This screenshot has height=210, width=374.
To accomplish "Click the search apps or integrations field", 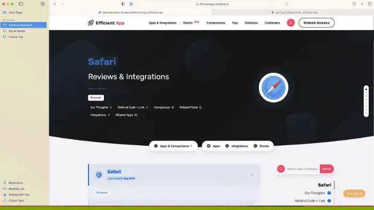I will click(302, 169).
